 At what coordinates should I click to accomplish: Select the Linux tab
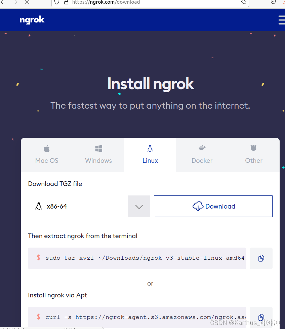pyautogui.click(x=150, y=155)
